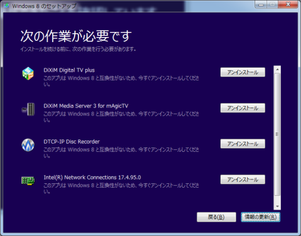Screen dimensions: 301x236
Task: Click the compatibility description under Intel Network Connections
Action: click(121, 188)
